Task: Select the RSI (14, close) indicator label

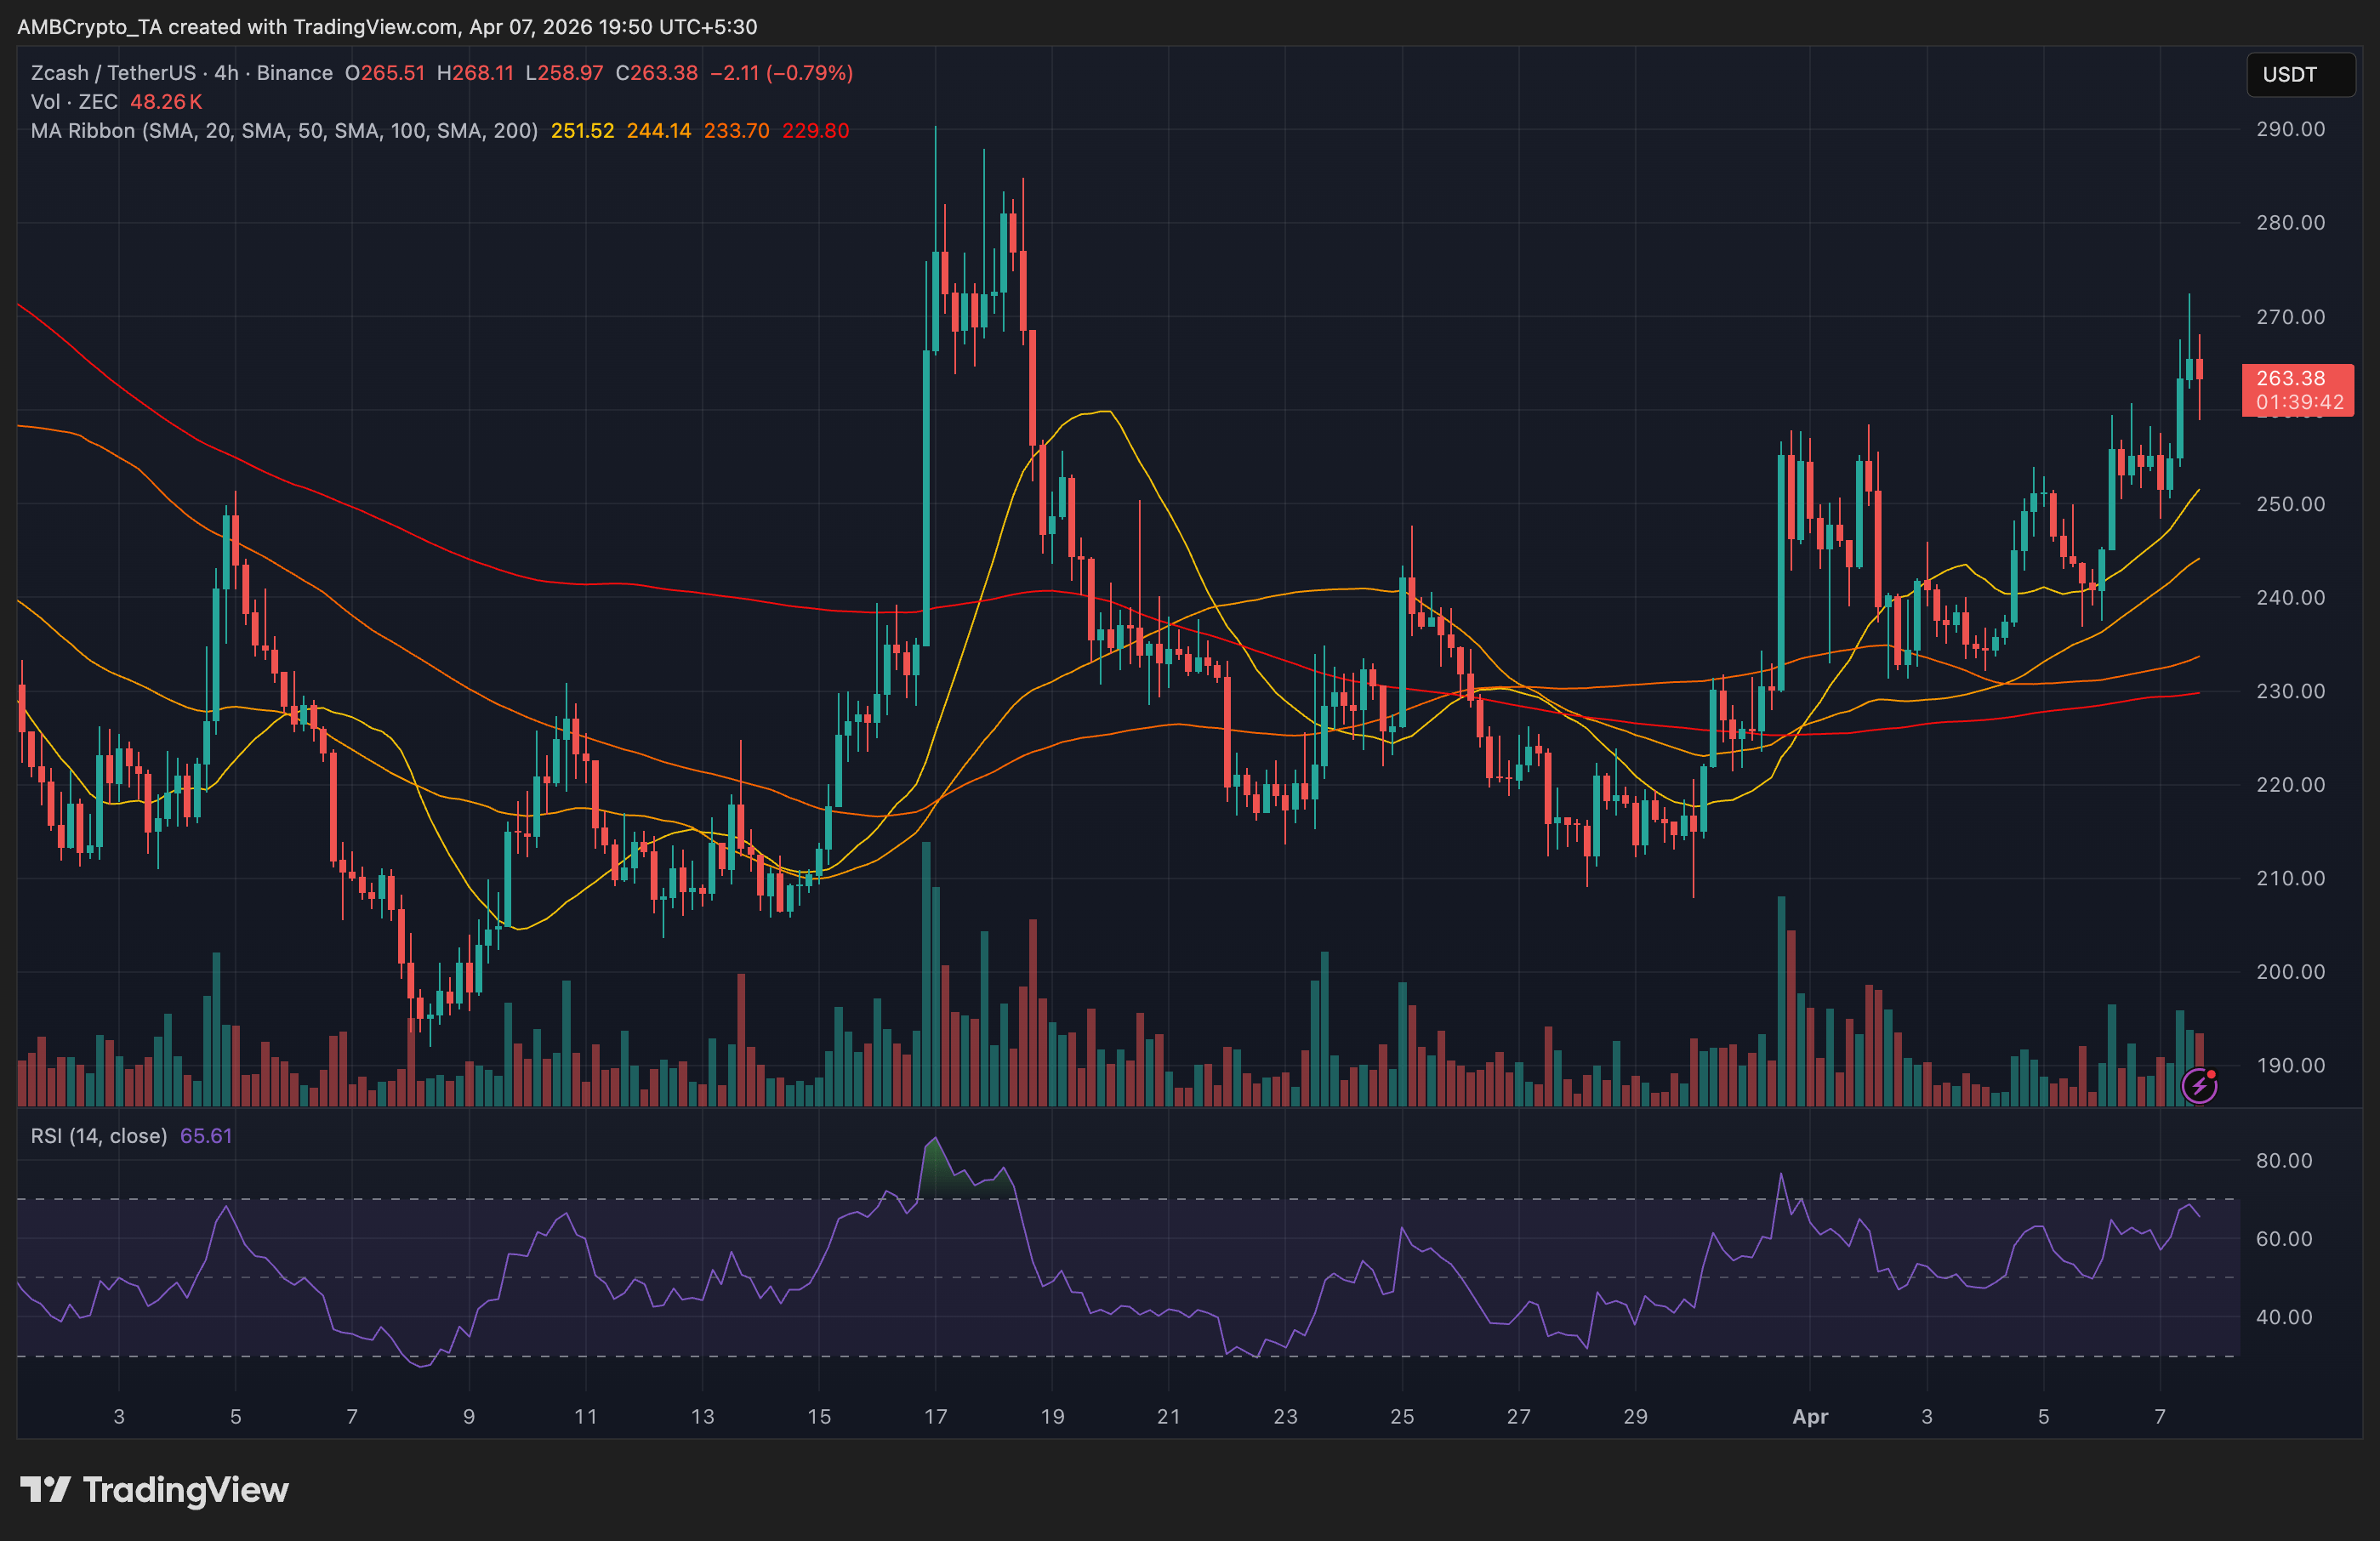Action: tap(99, 1136)
